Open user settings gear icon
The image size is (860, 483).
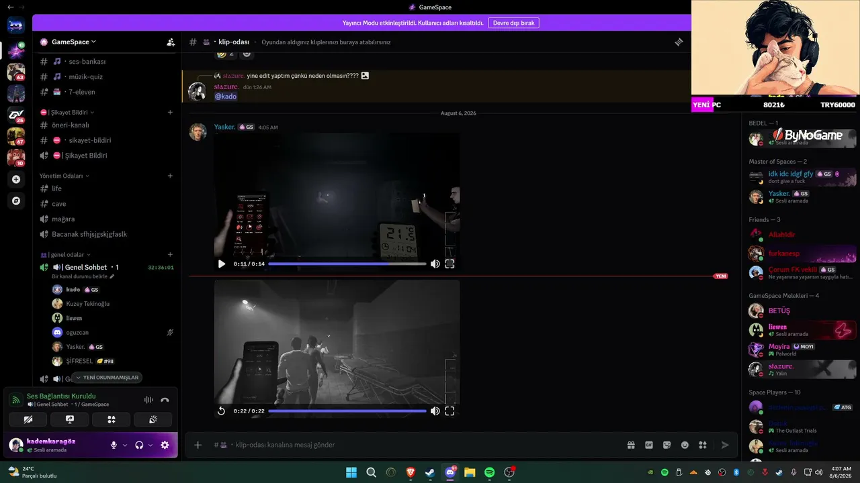coord(165,445)
